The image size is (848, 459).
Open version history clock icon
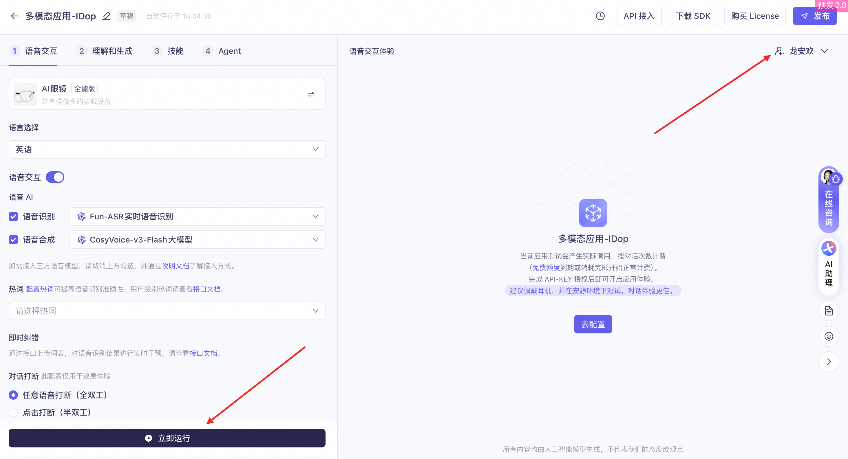coord(600,16)
